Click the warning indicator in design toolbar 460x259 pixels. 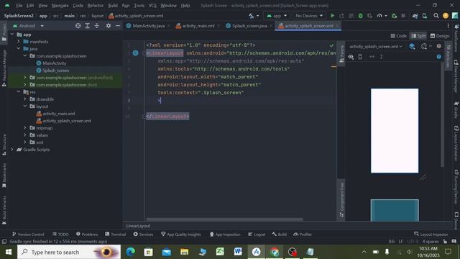pos(438,46)
